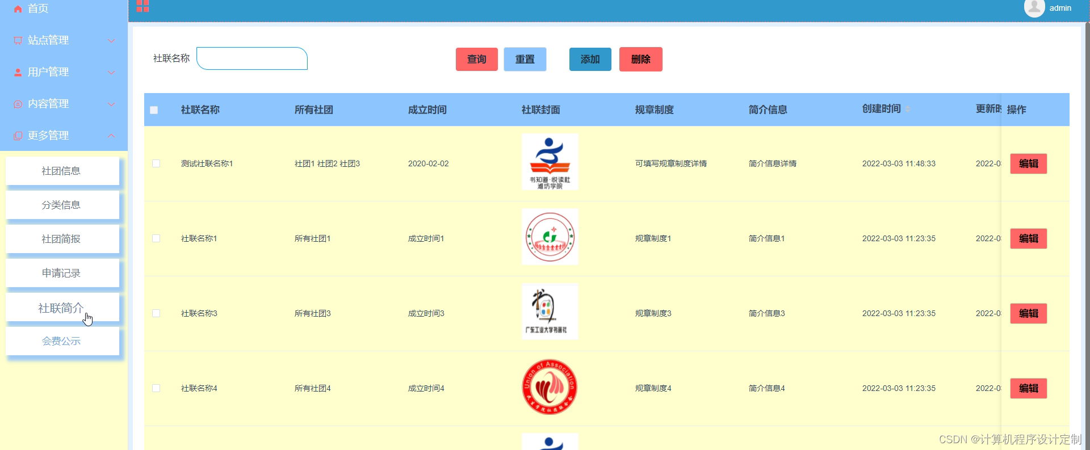Click the sort arrows next to 创建时间
The width and height of the screenshot is (1090, 450).
(x=908, y=109)
